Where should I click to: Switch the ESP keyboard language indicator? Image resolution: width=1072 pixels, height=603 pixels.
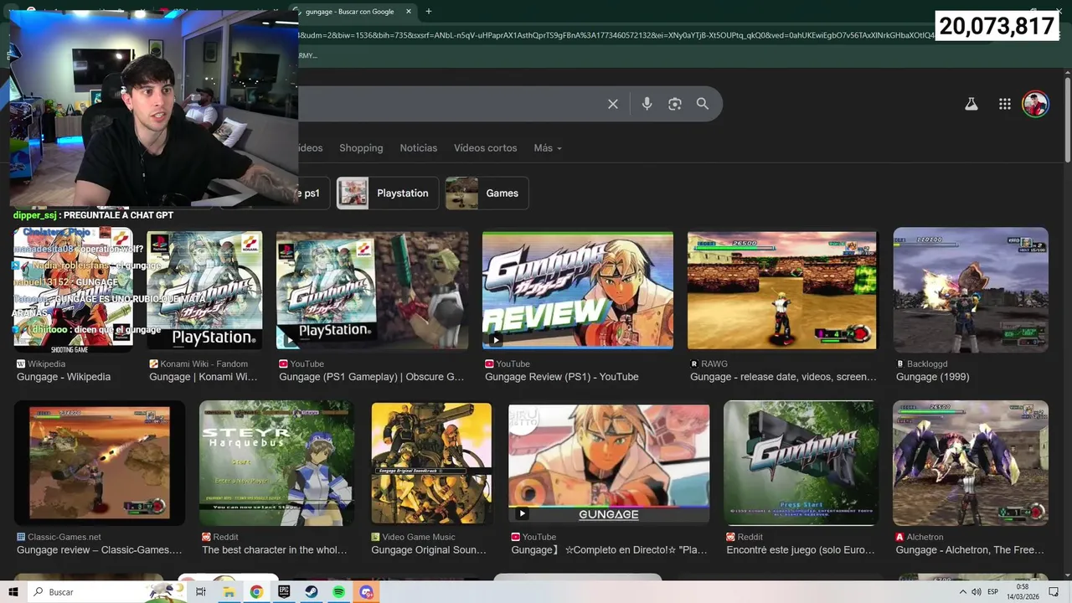click(x=993, y=592)
